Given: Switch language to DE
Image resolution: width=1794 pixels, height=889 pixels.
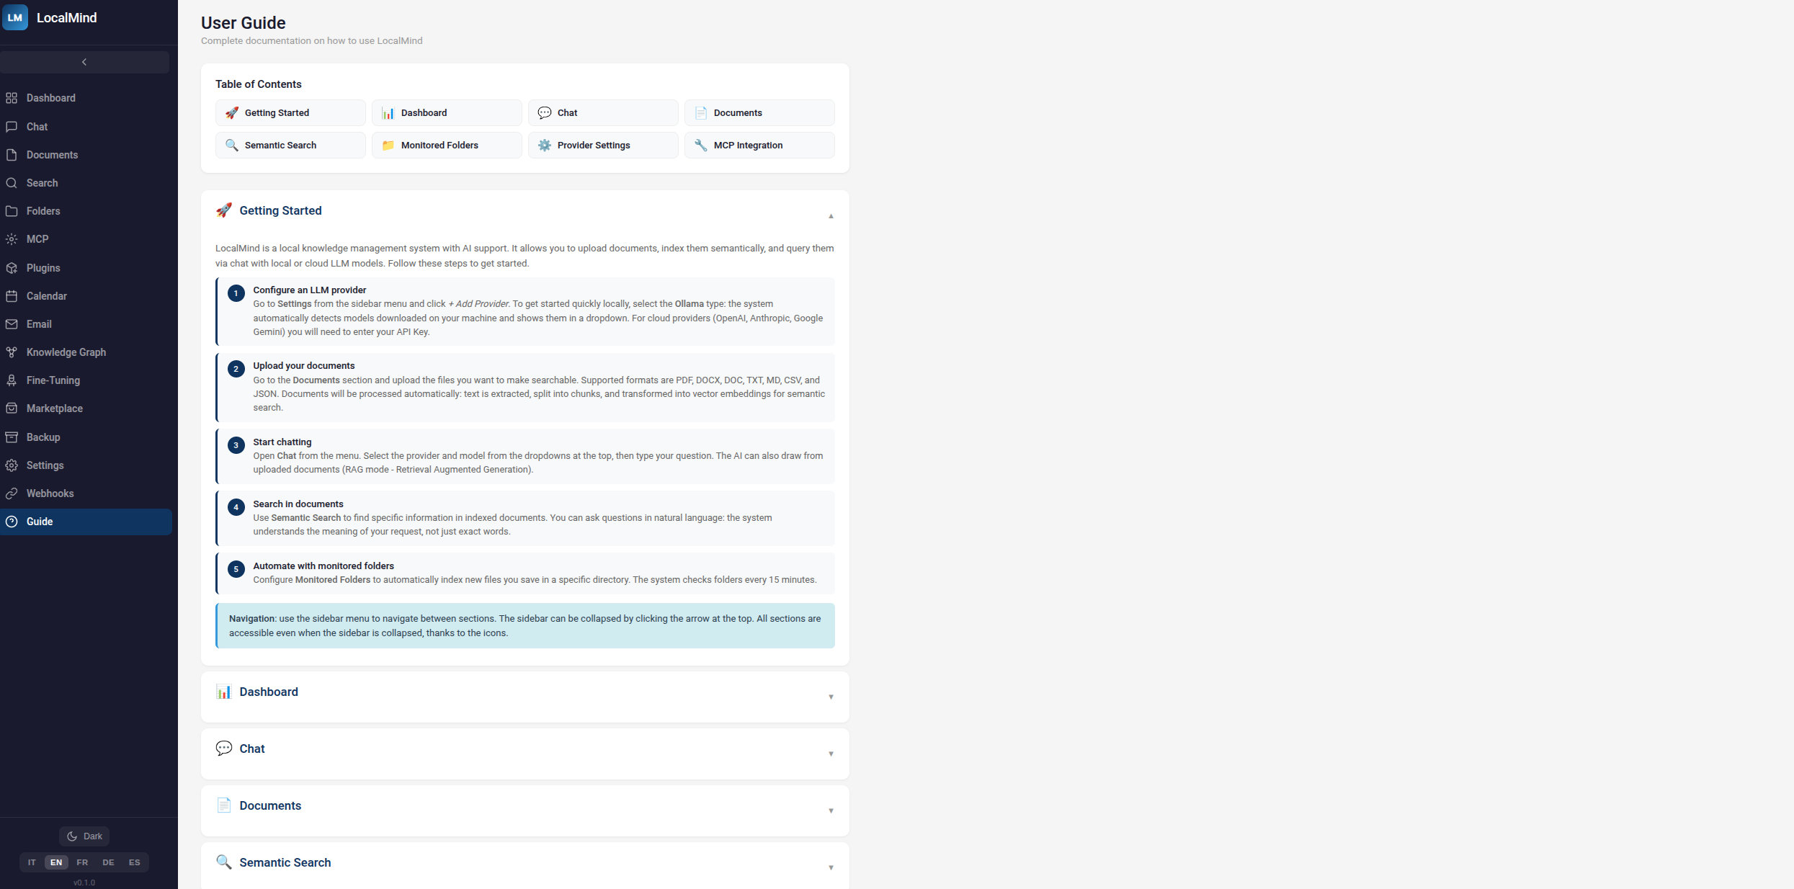Looking at the screenshot, I should [108, 862].
